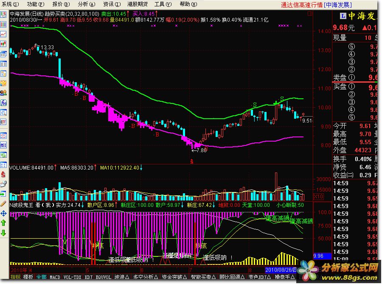Open the f(x) formula manager icon
The height and width of the screenshot is (284, 382).
tap(3, 103)
